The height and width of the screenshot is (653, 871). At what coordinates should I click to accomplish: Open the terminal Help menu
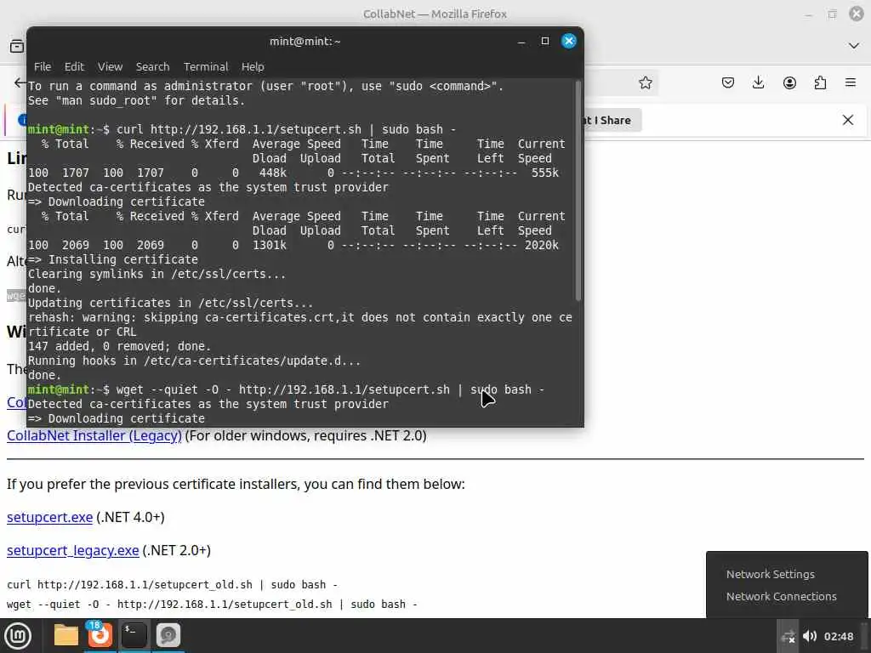[x=253, y=66]
